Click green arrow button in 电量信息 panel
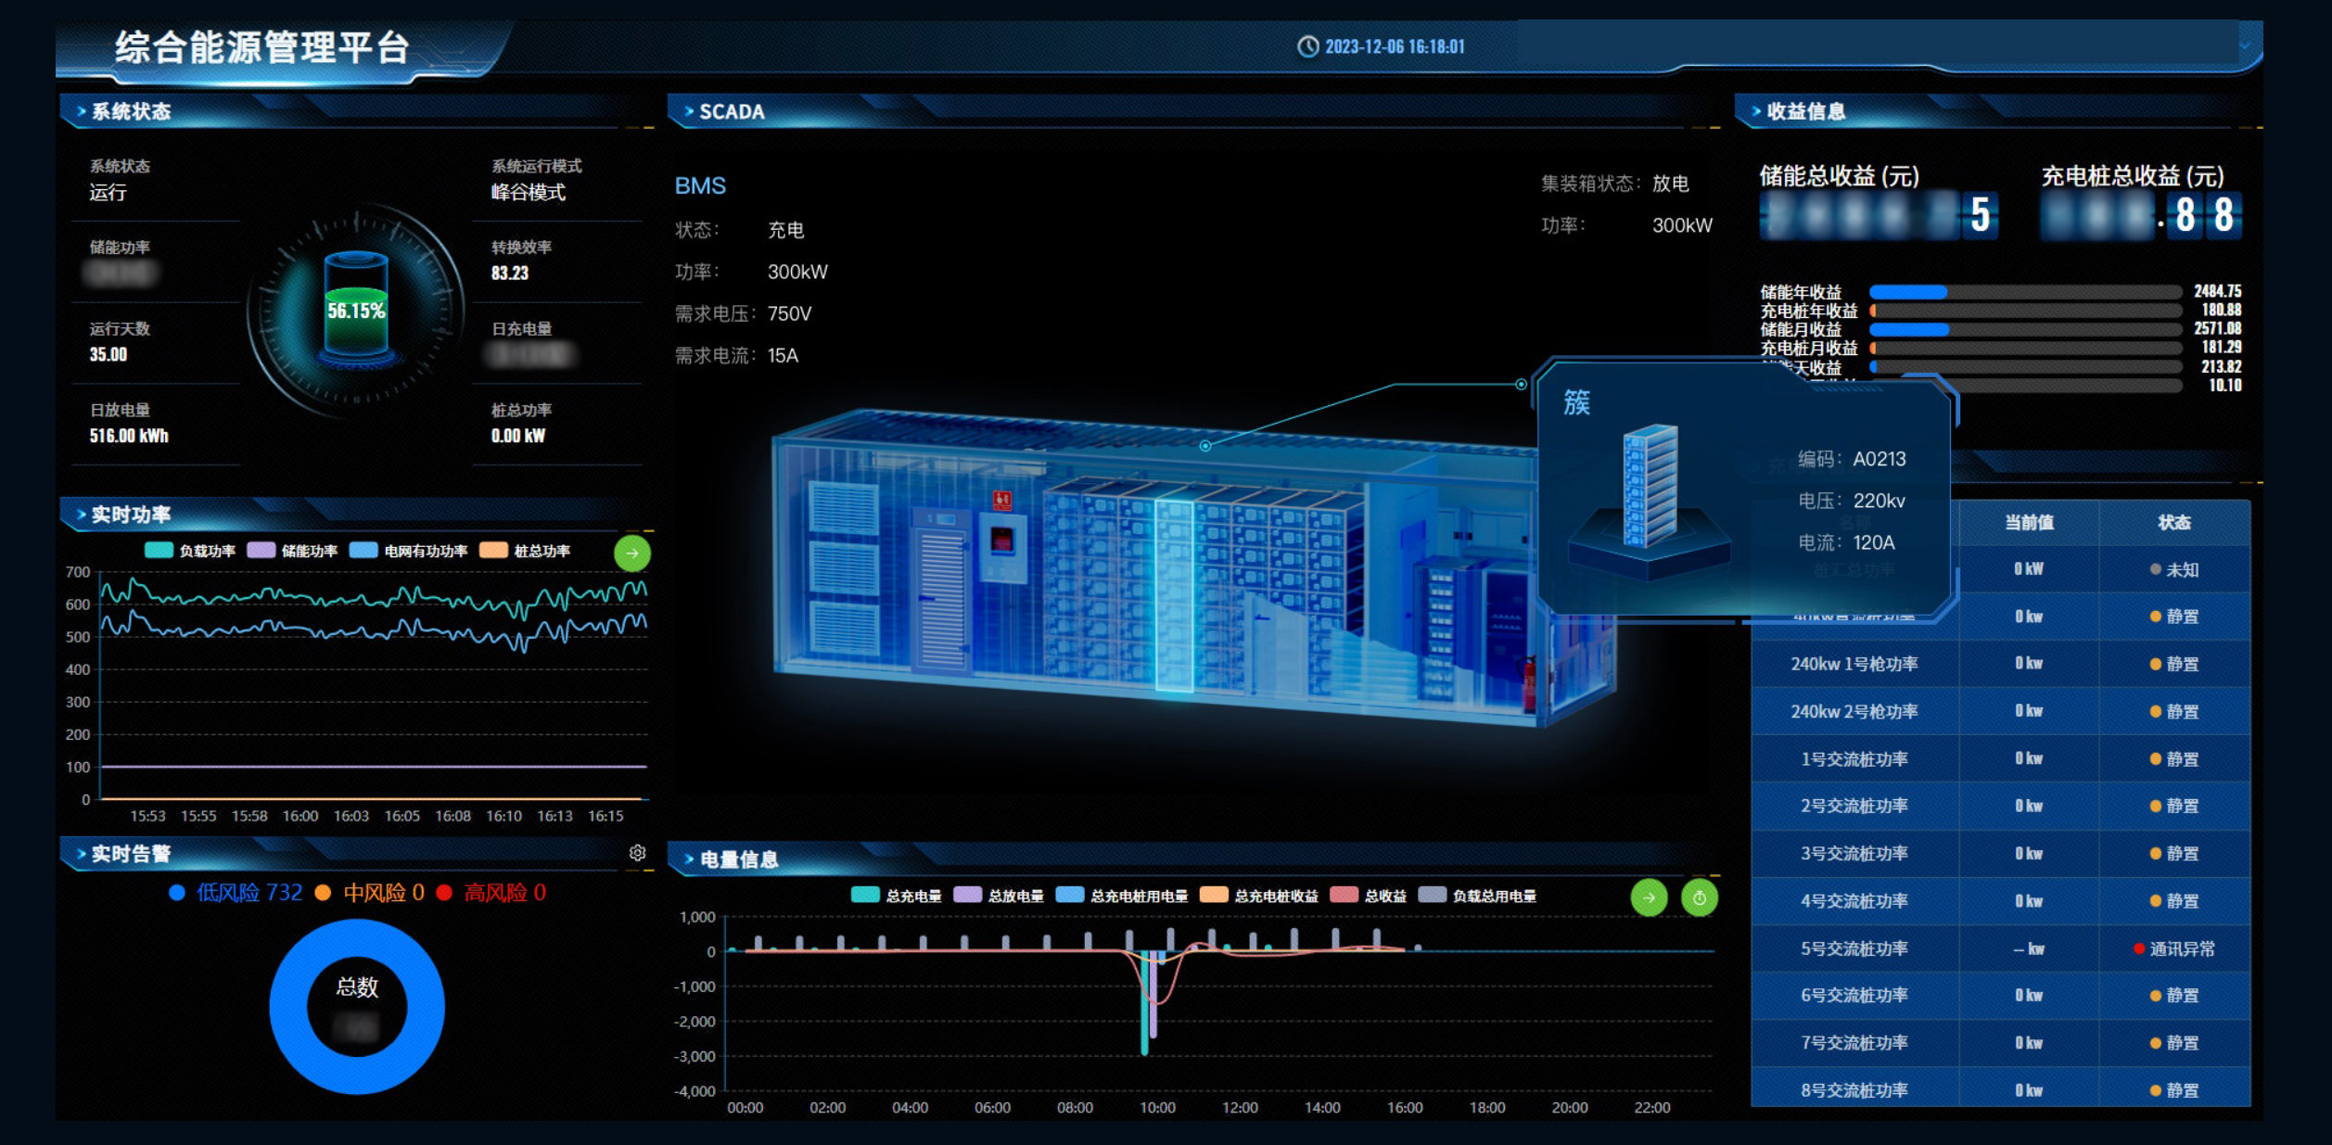 click(1649, 897)
